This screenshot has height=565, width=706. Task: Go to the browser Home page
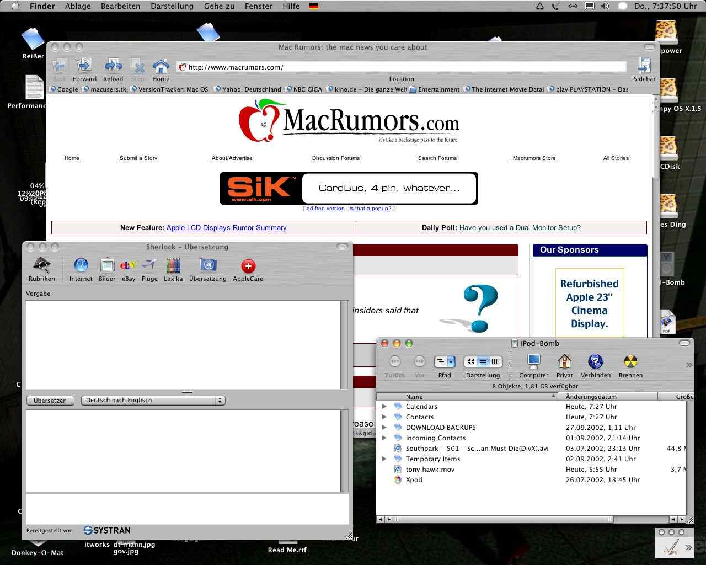[x=161, y=70]
